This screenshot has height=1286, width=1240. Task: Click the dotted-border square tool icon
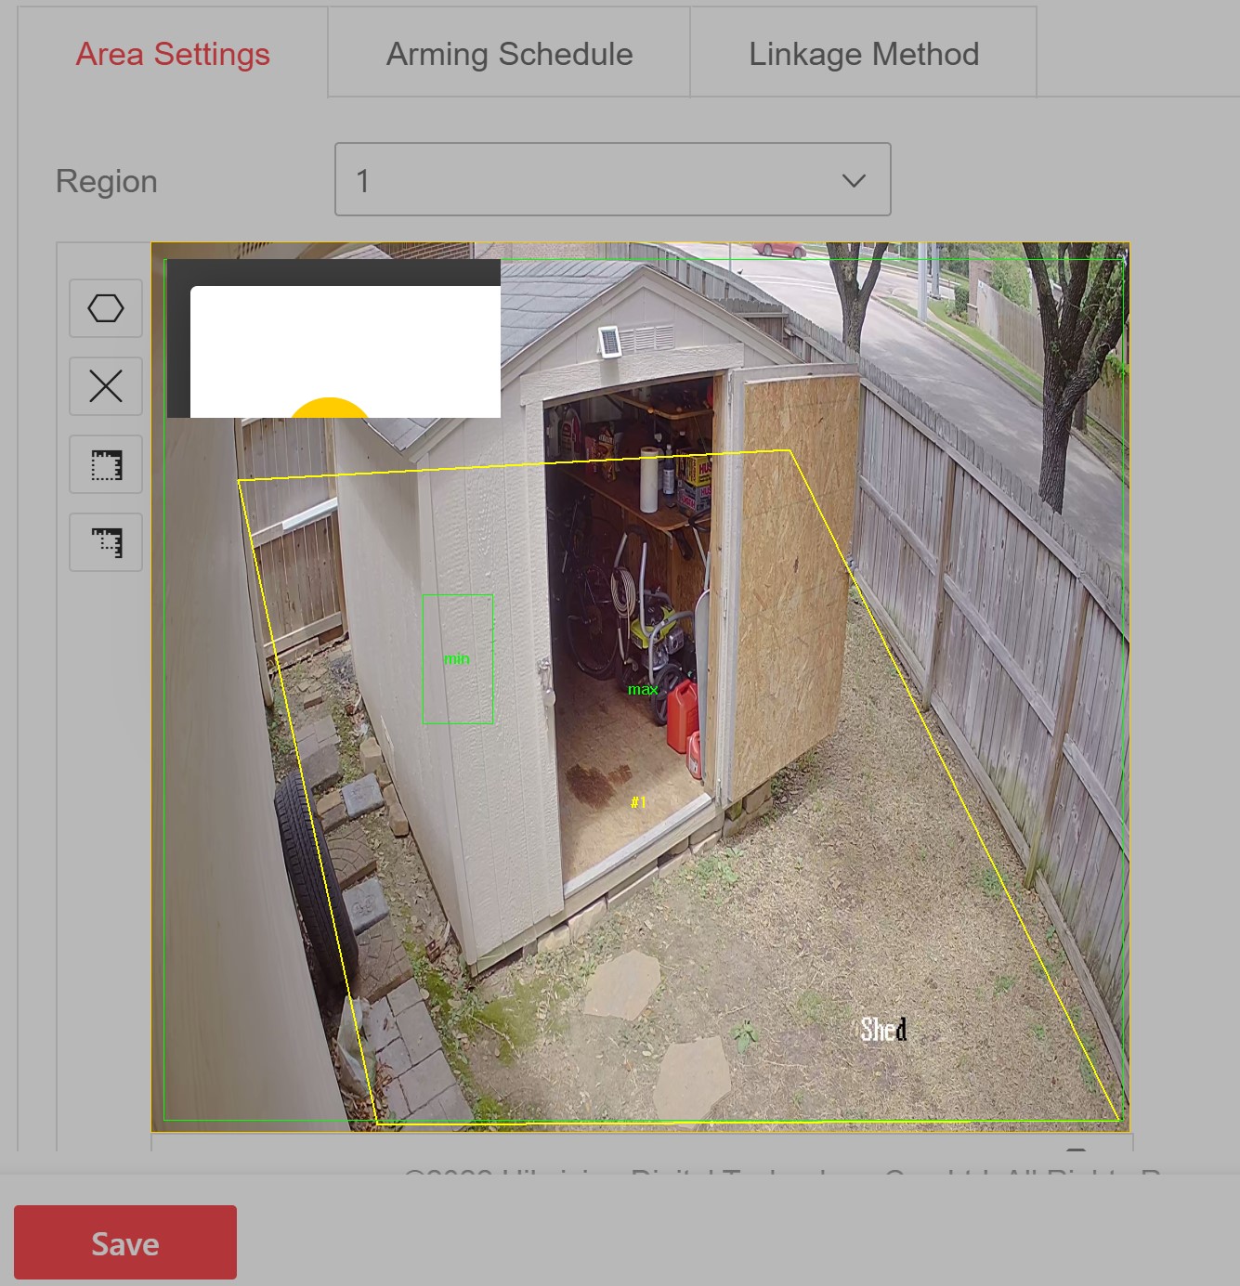coord(105,464)
